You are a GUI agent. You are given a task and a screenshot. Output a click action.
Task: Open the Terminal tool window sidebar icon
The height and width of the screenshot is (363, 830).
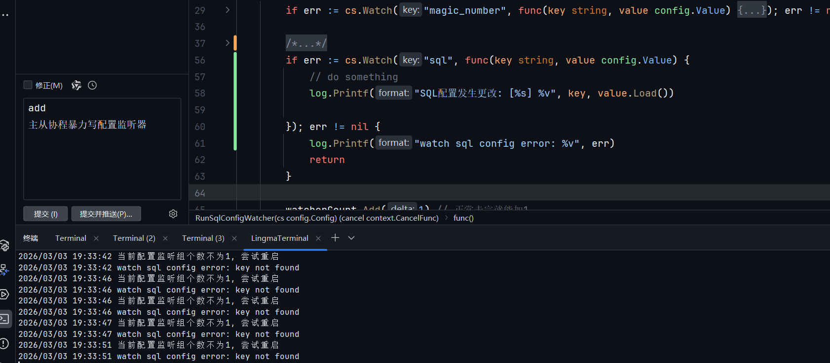coord(4,319)
